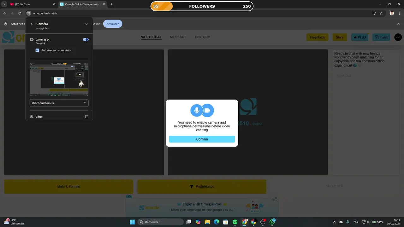The height and width of the screenshot is (227, 404).
Task: Click the Start Match button
Action: (x=334, y=186)
